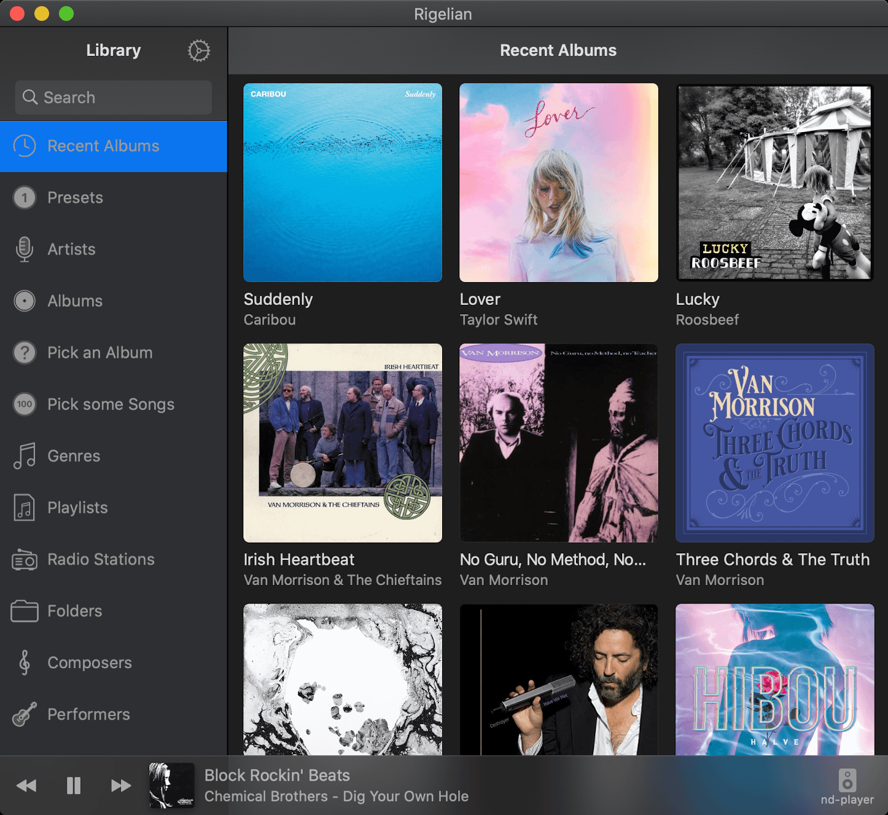
Task: Select Recent Albums in the sidebar
Action: pos(103,146)
